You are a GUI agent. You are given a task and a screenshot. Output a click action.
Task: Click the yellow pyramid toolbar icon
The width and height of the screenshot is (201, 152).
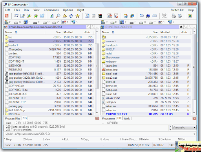65,16
